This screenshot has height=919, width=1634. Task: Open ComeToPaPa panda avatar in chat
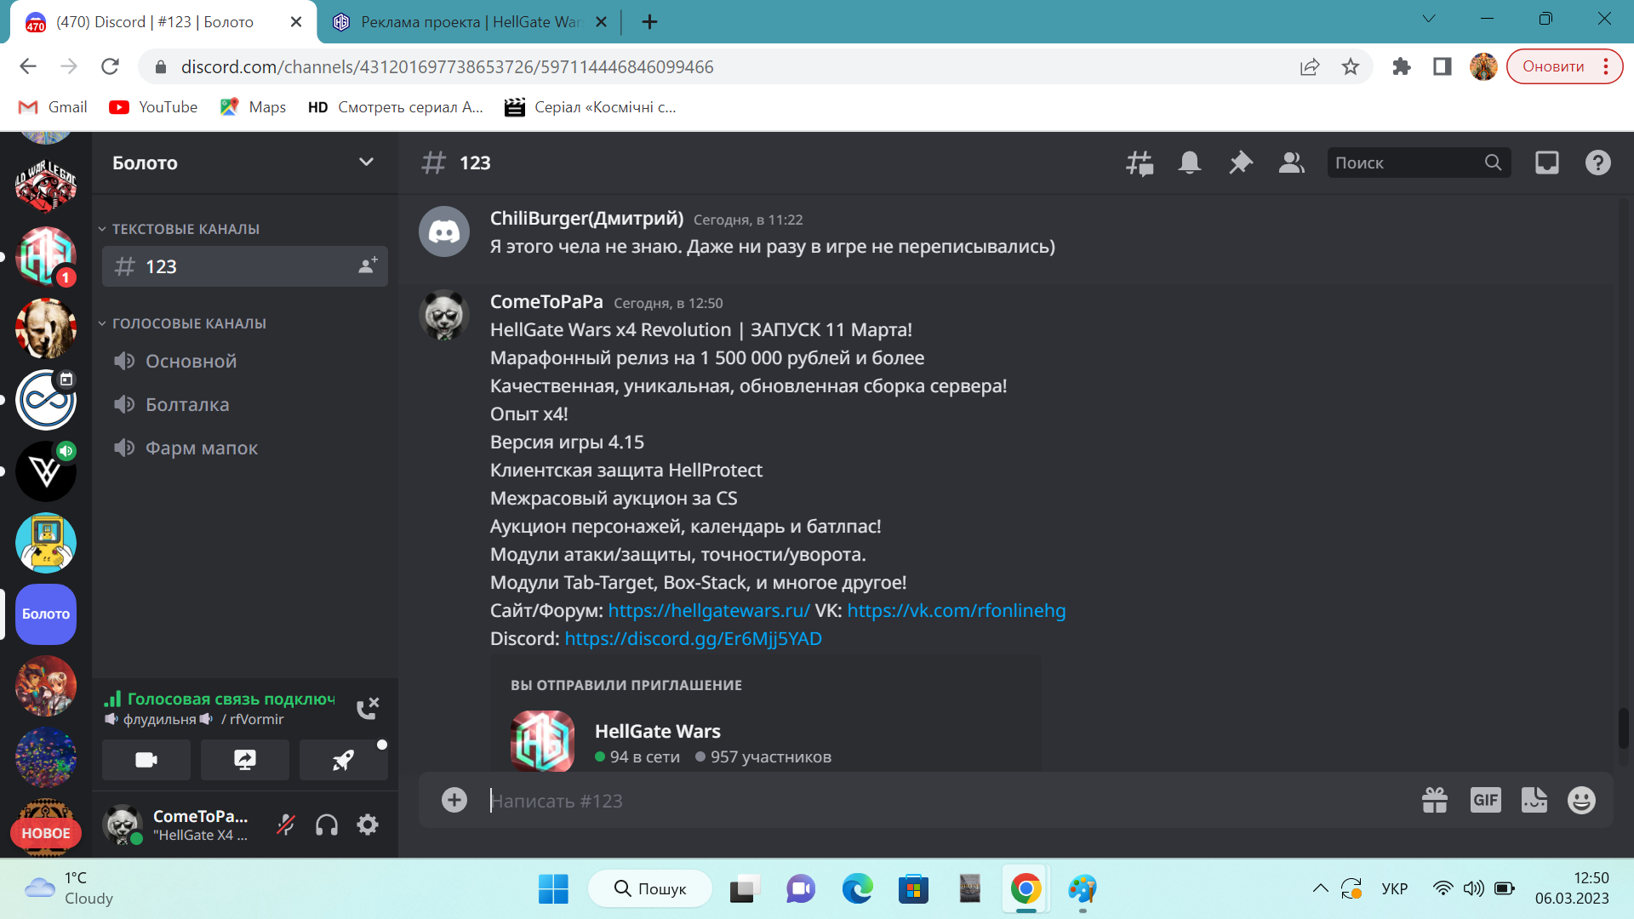(444, 315)
